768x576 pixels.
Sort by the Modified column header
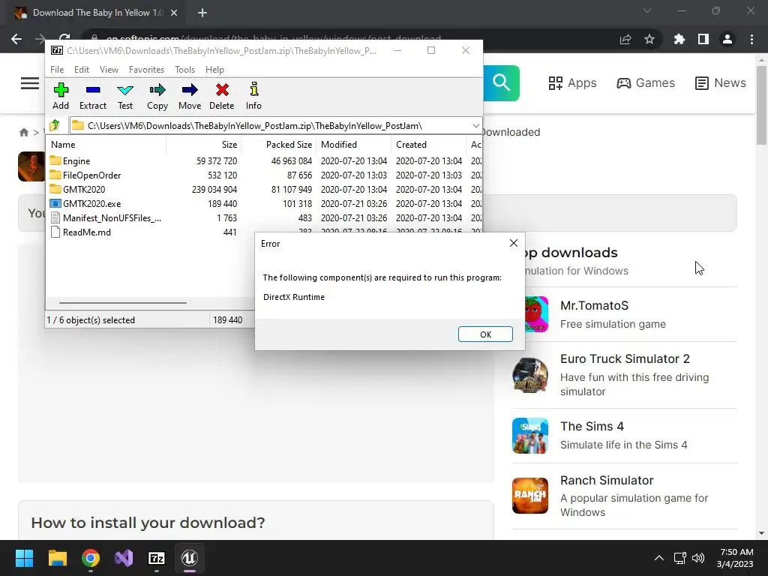[x=353, y=145]
